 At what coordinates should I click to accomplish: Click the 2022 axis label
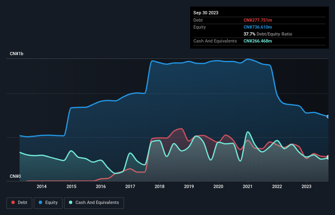277,186
